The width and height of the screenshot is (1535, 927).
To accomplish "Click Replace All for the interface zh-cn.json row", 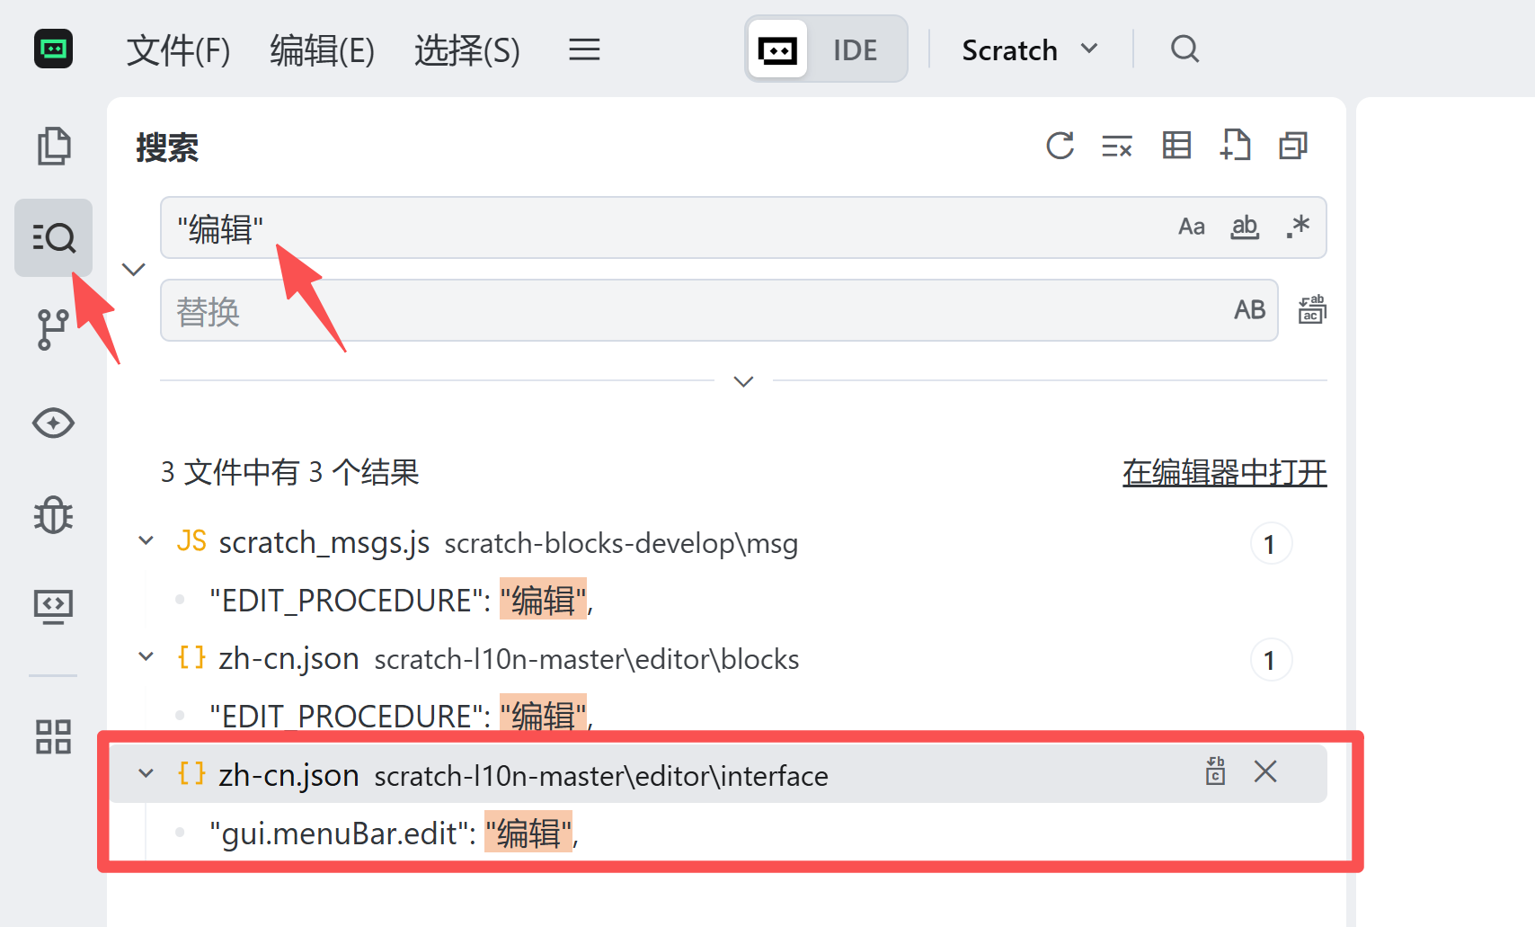I will 1215,771.
